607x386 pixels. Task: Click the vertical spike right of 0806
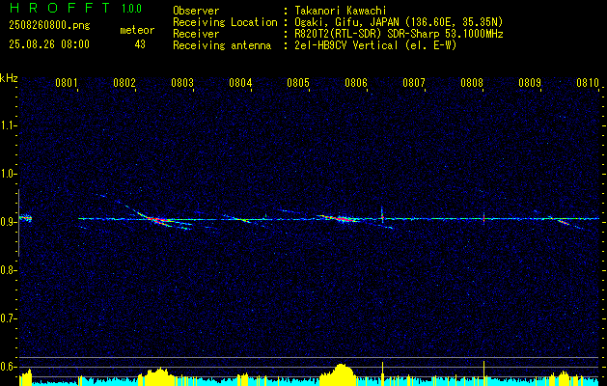[x=382, y=215]
